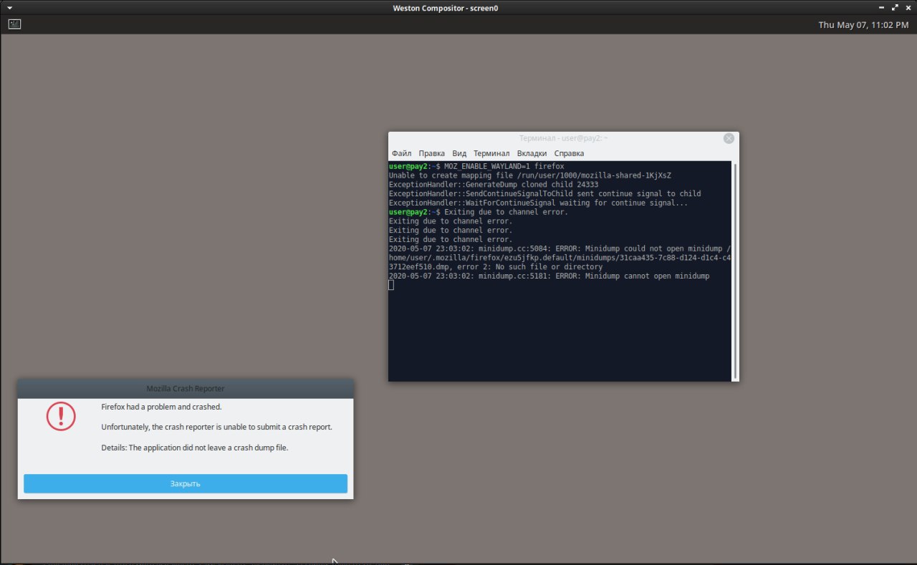Open the Файл menu in terminal
Screen dimensions: 917x565
[401, 153]
